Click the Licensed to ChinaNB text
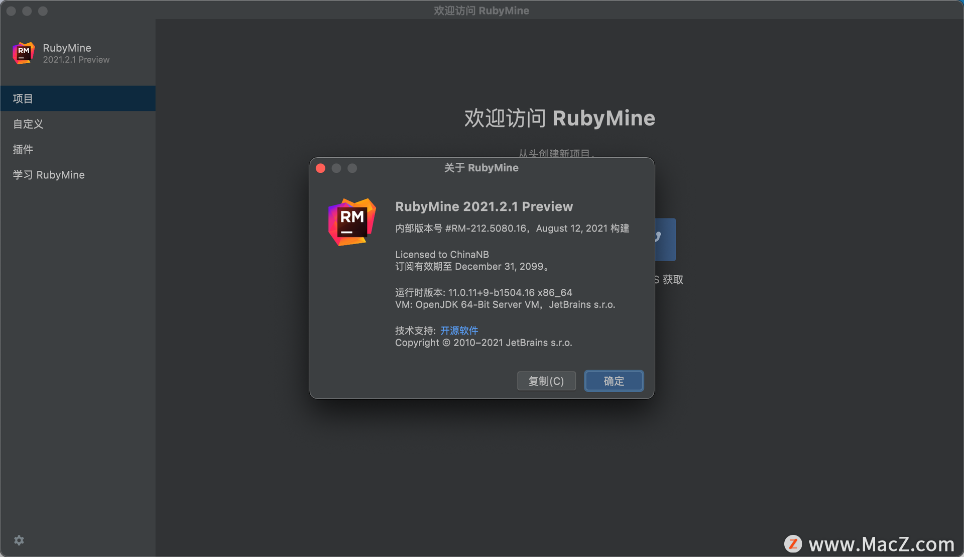Viewport: 964px width, 557px height. pyautogui.click(x=442, y=255)
